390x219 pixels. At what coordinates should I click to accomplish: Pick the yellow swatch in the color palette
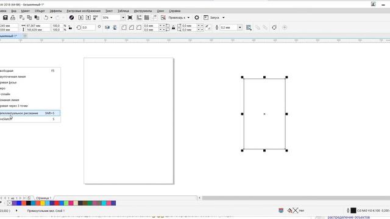point(43,203)
